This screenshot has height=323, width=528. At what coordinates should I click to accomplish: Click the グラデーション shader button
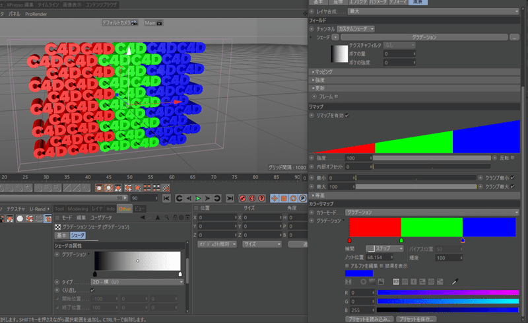tap(424, 37)
